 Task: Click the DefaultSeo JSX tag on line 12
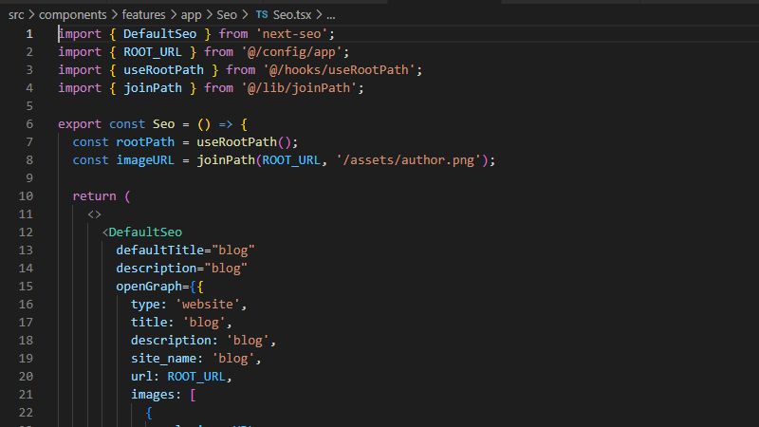point(145,232)
